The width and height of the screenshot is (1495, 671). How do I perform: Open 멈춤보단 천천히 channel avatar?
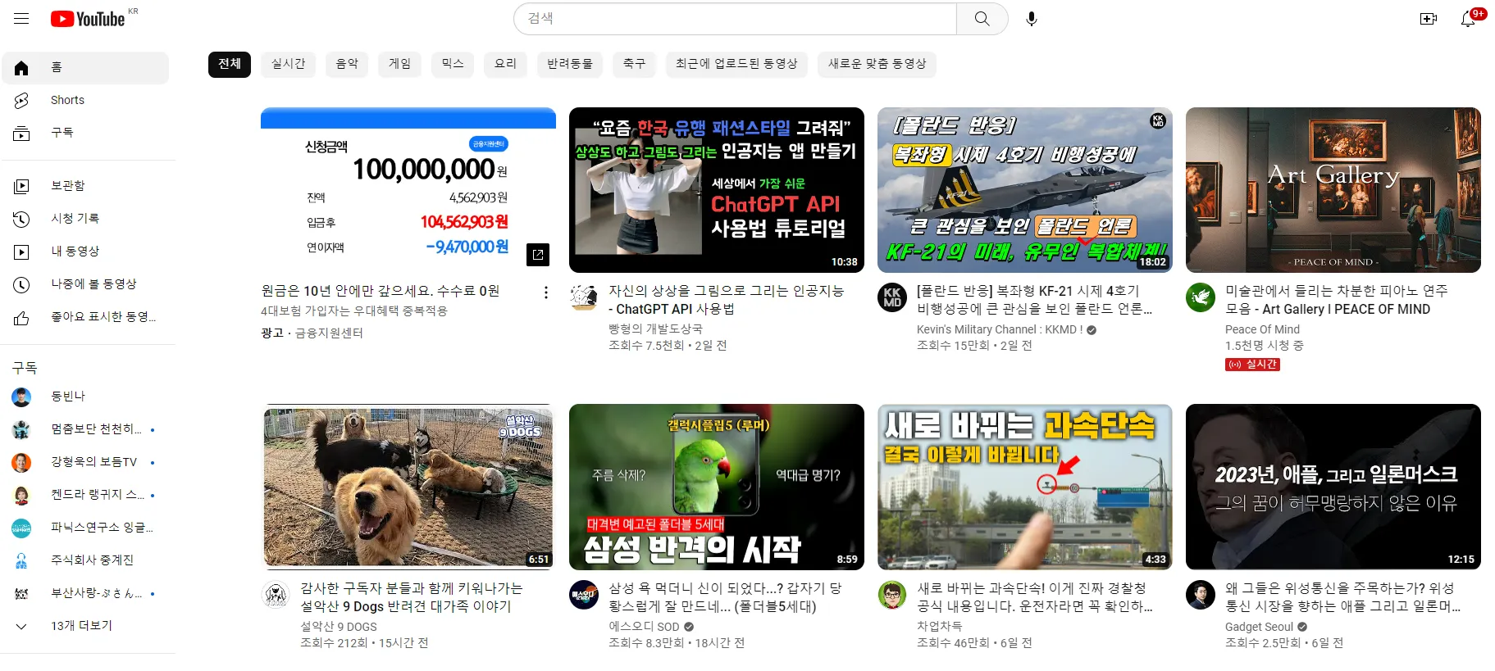tap(21, 429)
